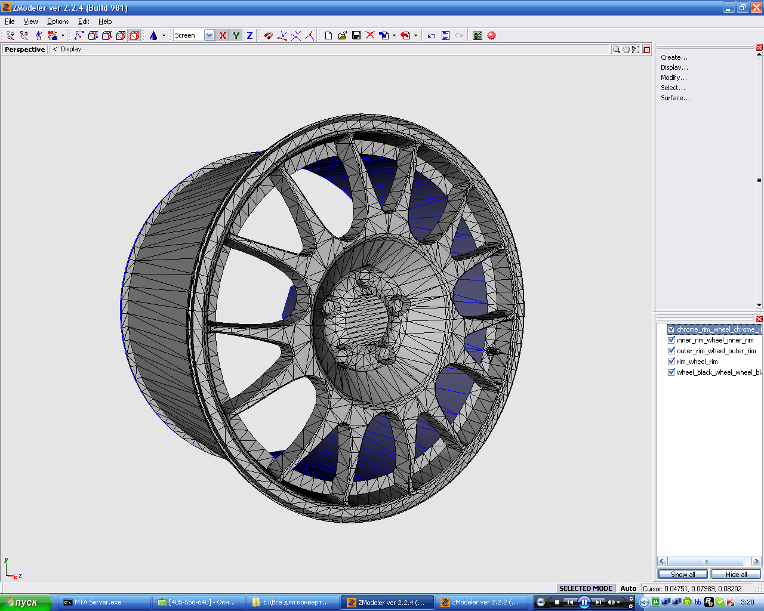This screenshot has height=611, width=764.
Task: Toggle the Y axis constraint
Action: (x=236, y=36)
